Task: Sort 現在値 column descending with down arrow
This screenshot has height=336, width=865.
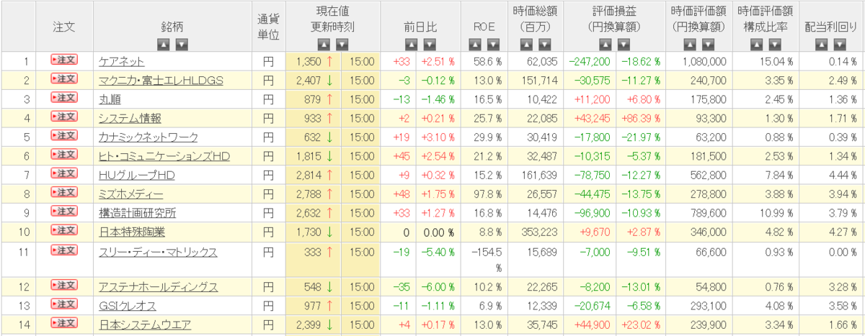Action: click(342, 45)
